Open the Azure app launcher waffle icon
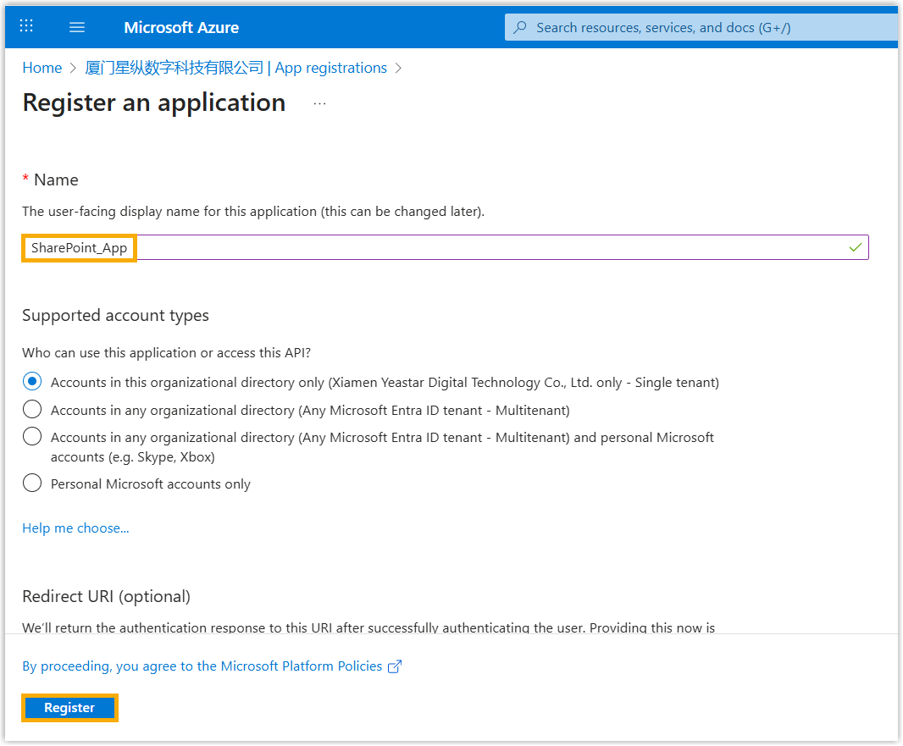This screenshot has height=746, width=903. pos(26,26)
